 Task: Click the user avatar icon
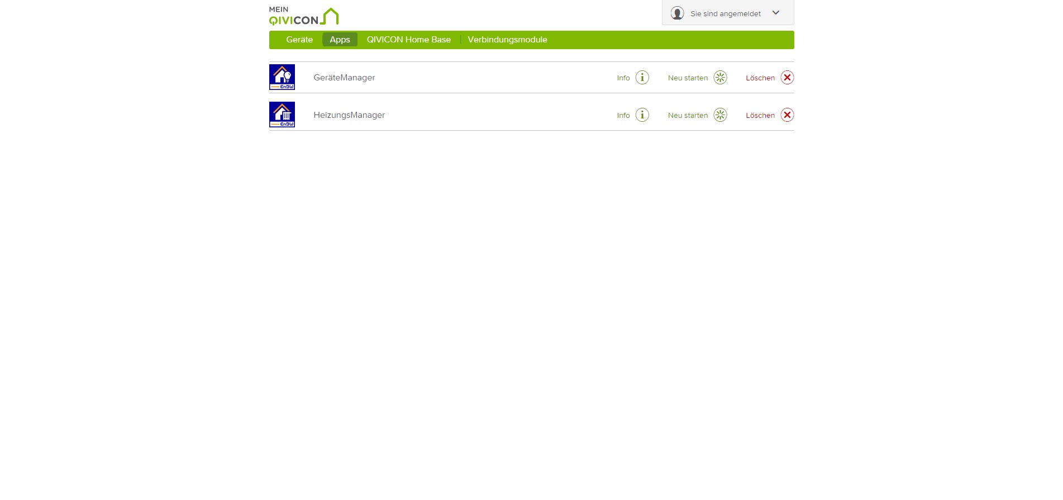(678, 13)
